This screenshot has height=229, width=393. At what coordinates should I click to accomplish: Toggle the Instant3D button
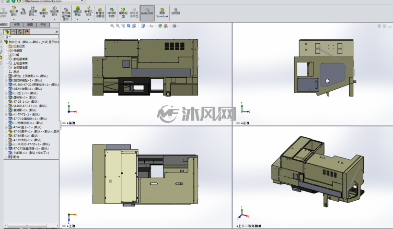coord(147,12)
